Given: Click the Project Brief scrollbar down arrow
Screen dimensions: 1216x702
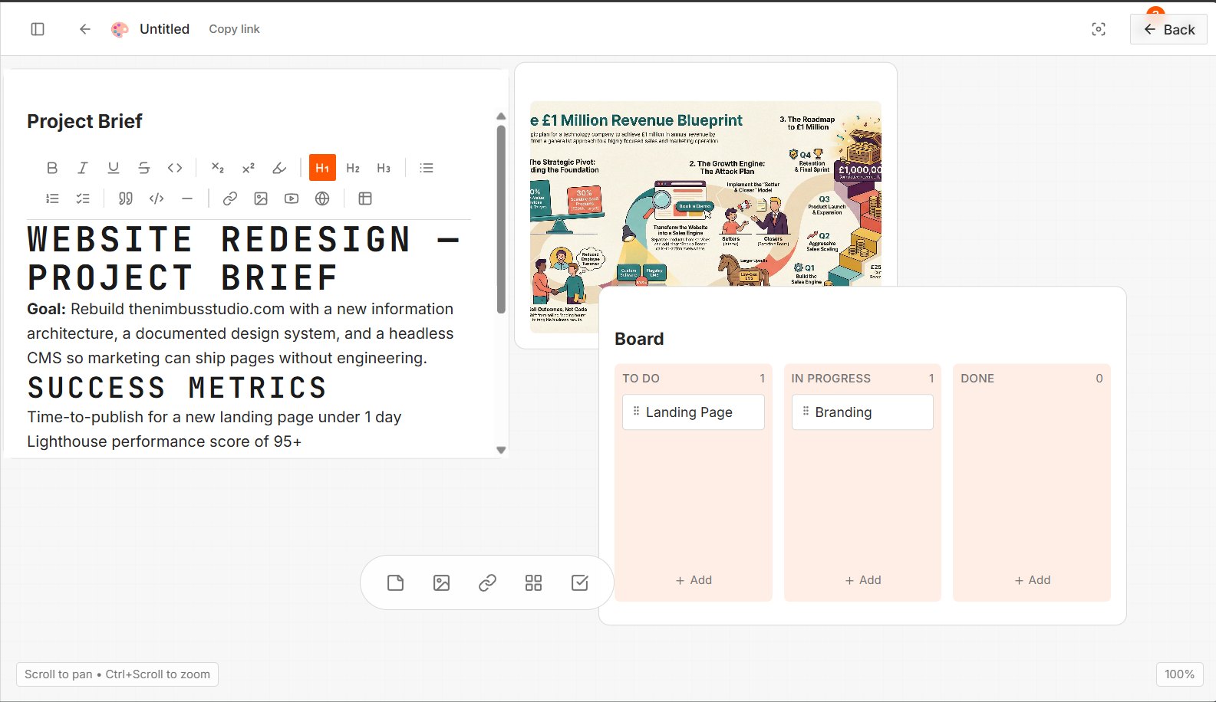Looking at the screenshot, I should point(501,451).
